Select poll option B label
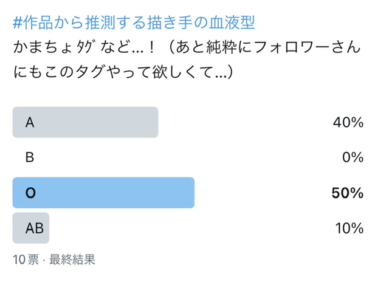Image resolution: width=389 pixels, height=282 pixels. click(29, 157)
